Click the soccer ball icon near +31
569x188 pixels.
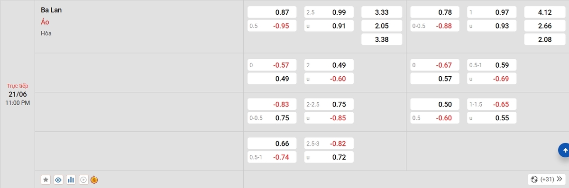tap(534, 179)
